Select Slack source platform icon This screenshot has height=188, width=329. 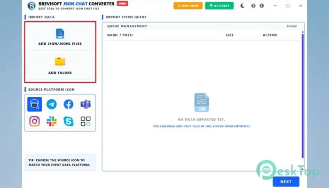[52, 121]
